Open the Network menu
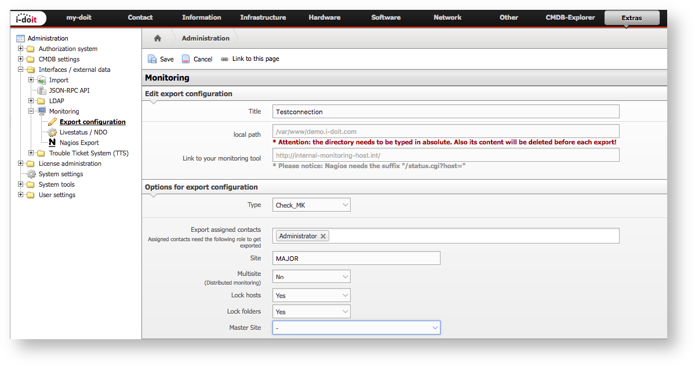 [x=447, y=18]
